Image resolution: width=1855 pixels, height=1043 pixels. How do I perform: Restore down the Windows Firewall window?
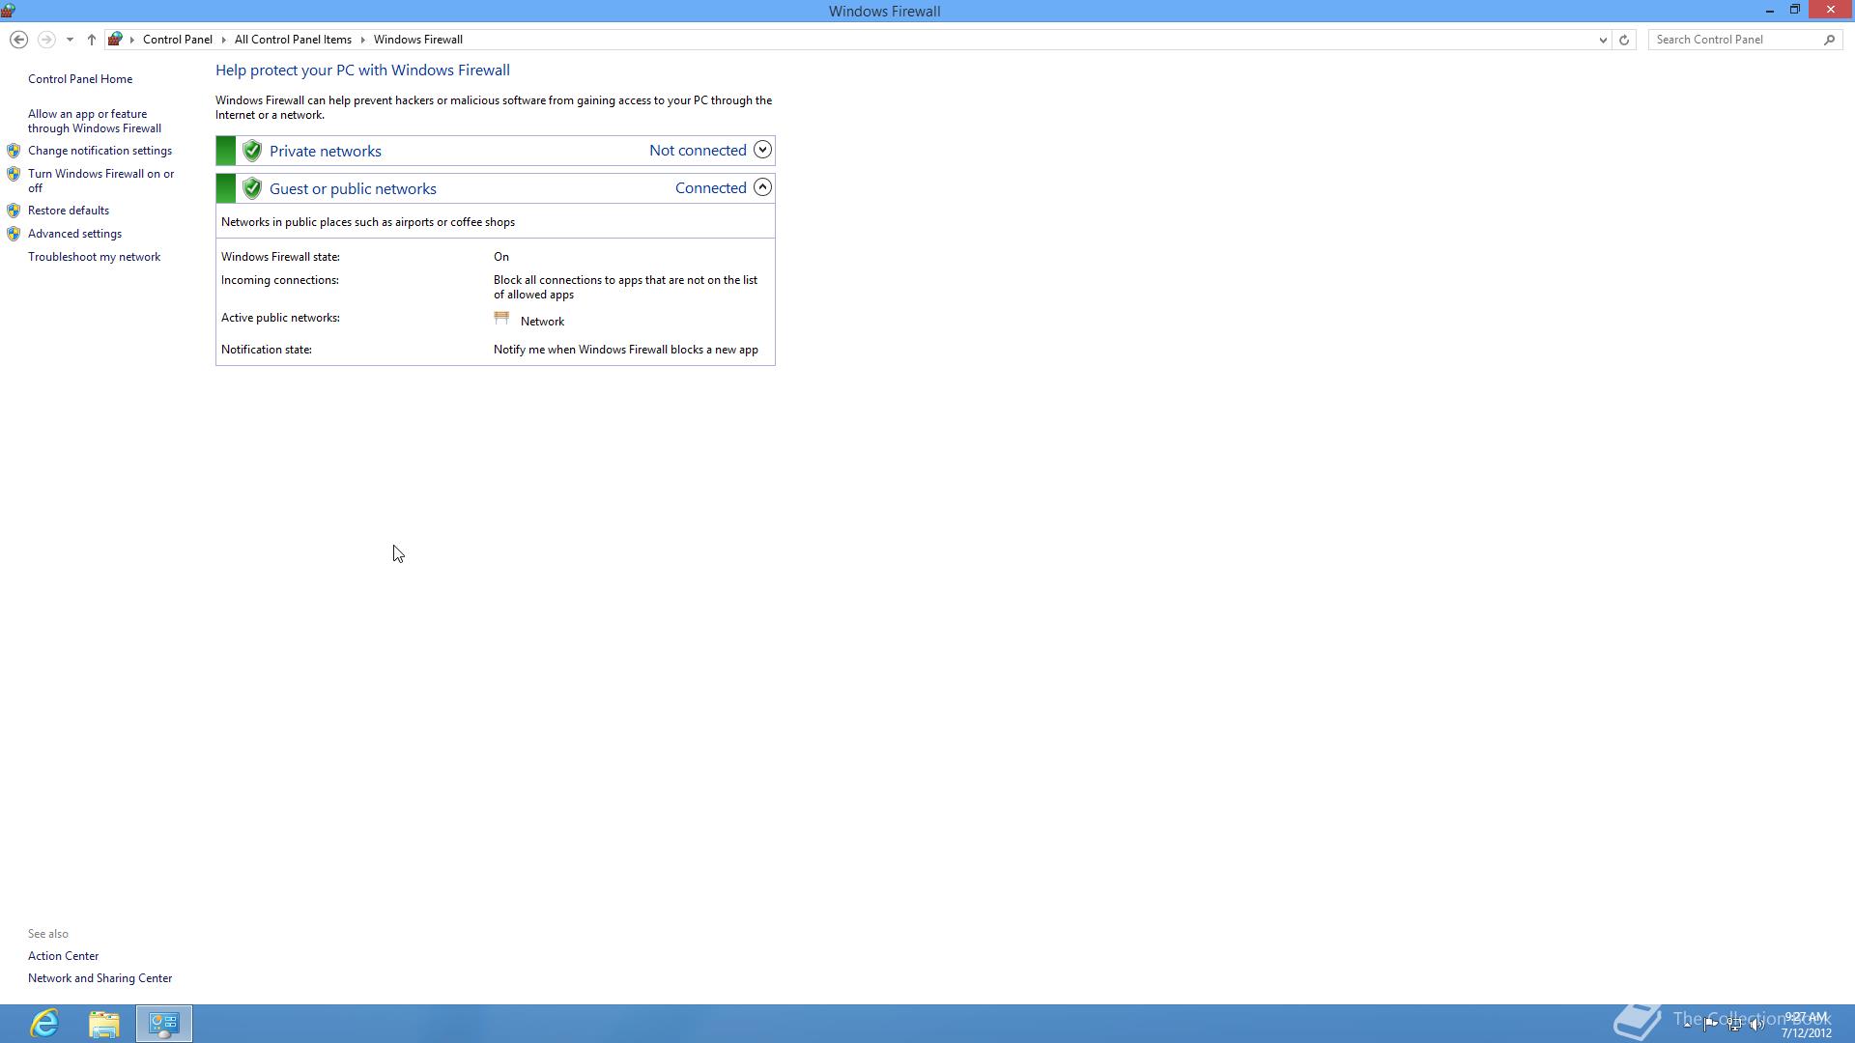[x=1795, y=10]
